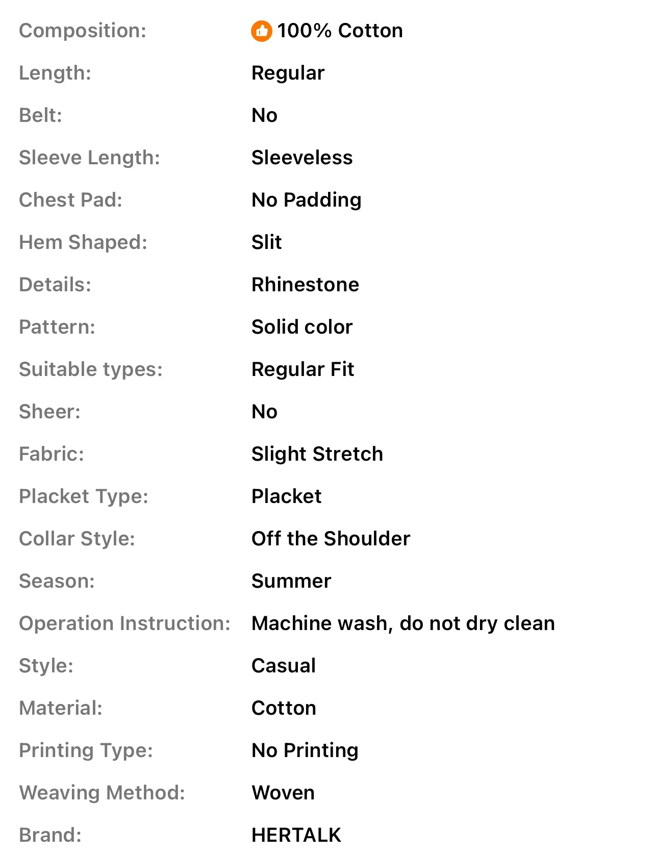Tap the "Sleeveless" sleeve length value

[302, 158]
